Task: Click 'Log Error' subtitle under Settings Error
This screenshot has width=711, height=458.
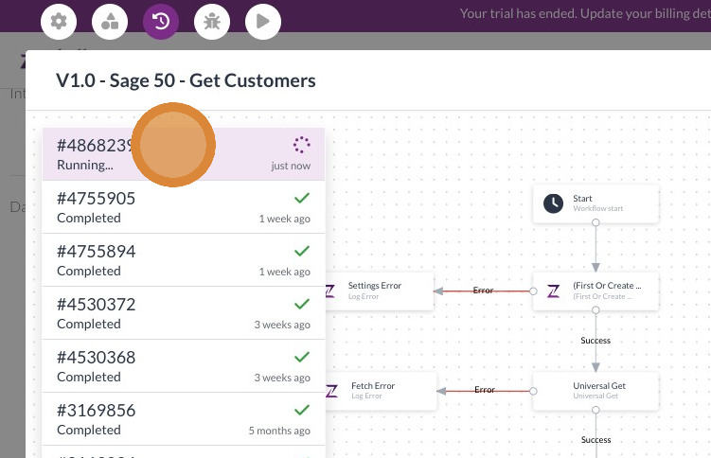Action: tap(364, 296)
